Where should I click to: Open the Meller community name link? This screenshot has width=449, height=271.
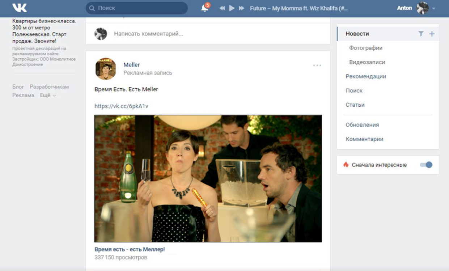[131, 65]
